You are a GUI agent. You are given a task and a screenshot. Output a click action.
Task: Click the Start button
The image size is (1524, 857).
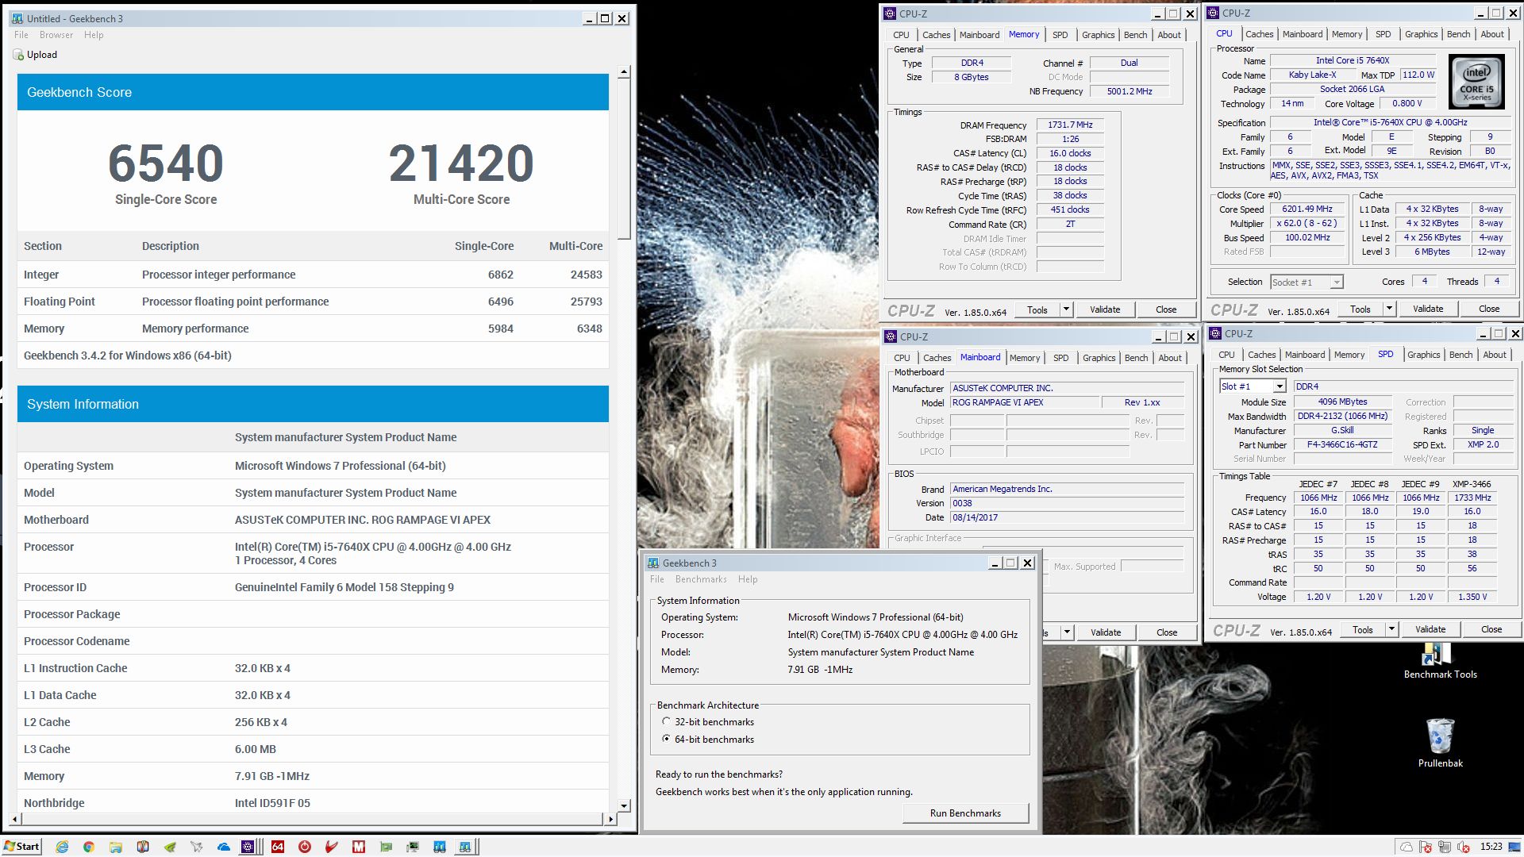click(x=21, y=847)
